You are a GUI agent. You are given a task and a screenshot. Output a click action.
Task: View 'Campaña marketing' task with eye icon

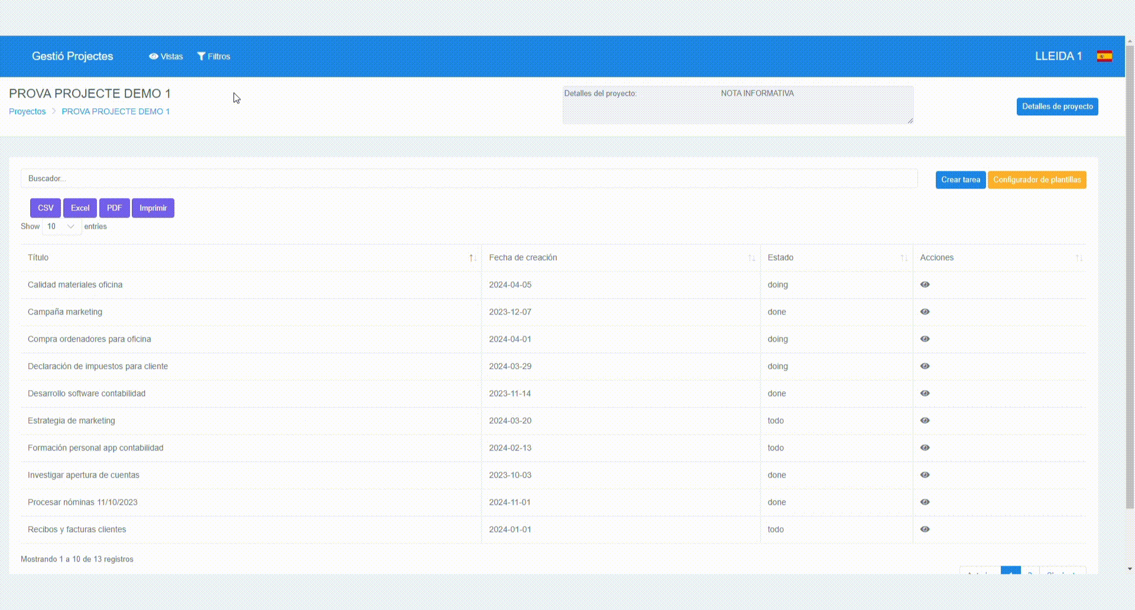(925, 312)
